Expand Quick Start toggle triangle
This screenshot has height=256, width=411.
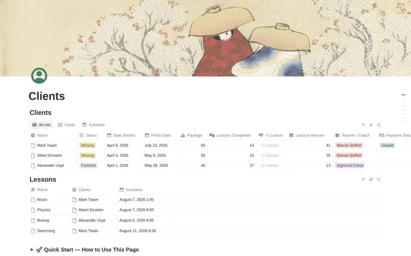[32, 250]
